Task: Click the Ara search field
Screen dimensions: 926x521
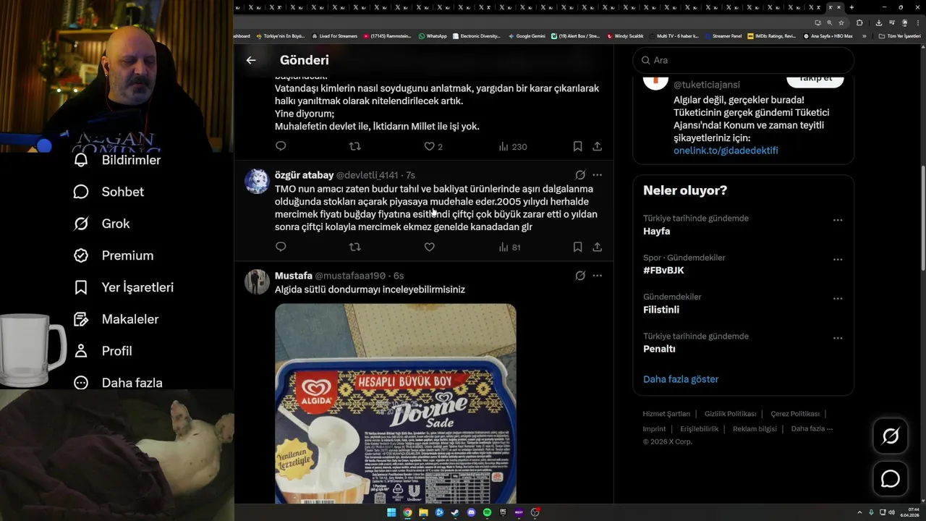Action: point(743,60)
